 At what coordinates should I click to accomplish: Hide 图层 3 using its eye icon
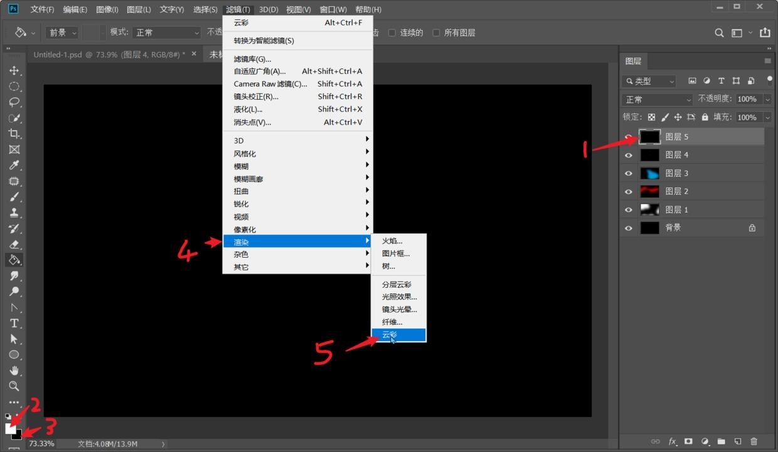pos(629,173)
